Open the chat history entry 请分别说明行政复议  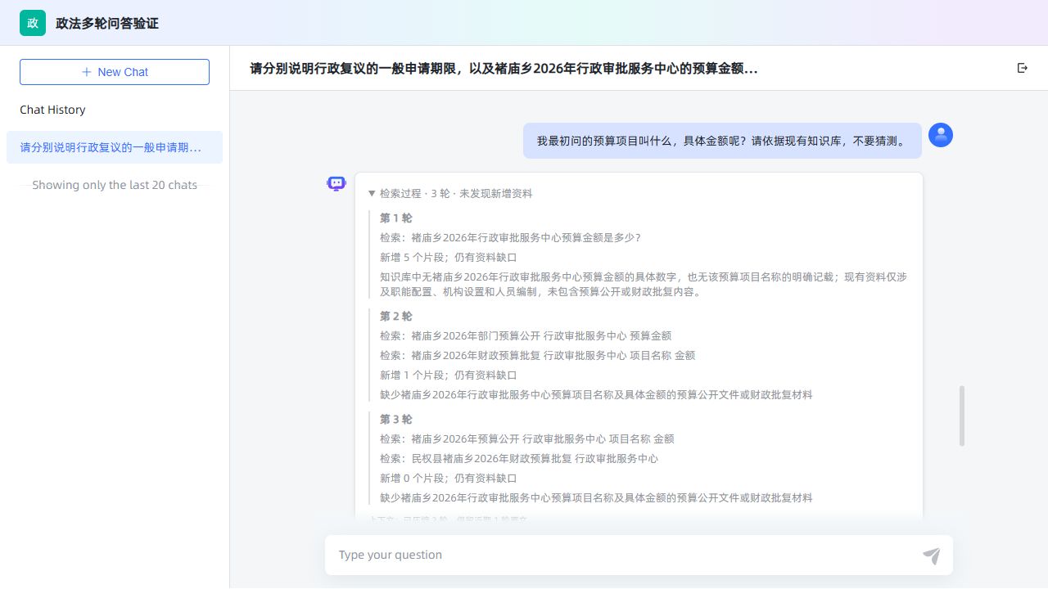115,147
